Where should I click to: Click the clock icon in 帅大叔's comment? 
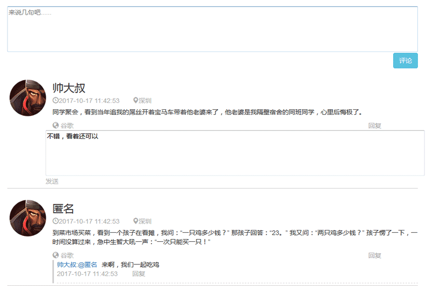[56, 101]
